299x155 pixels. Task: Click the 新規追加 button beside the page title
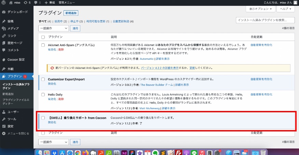71,13
